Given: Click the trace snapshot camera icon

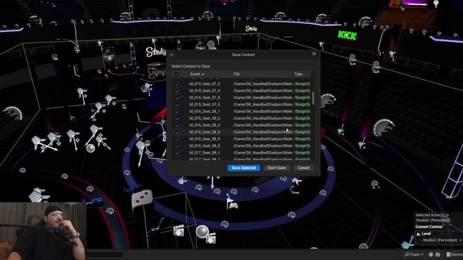Looking at the screenshot, I should point(438,255).
